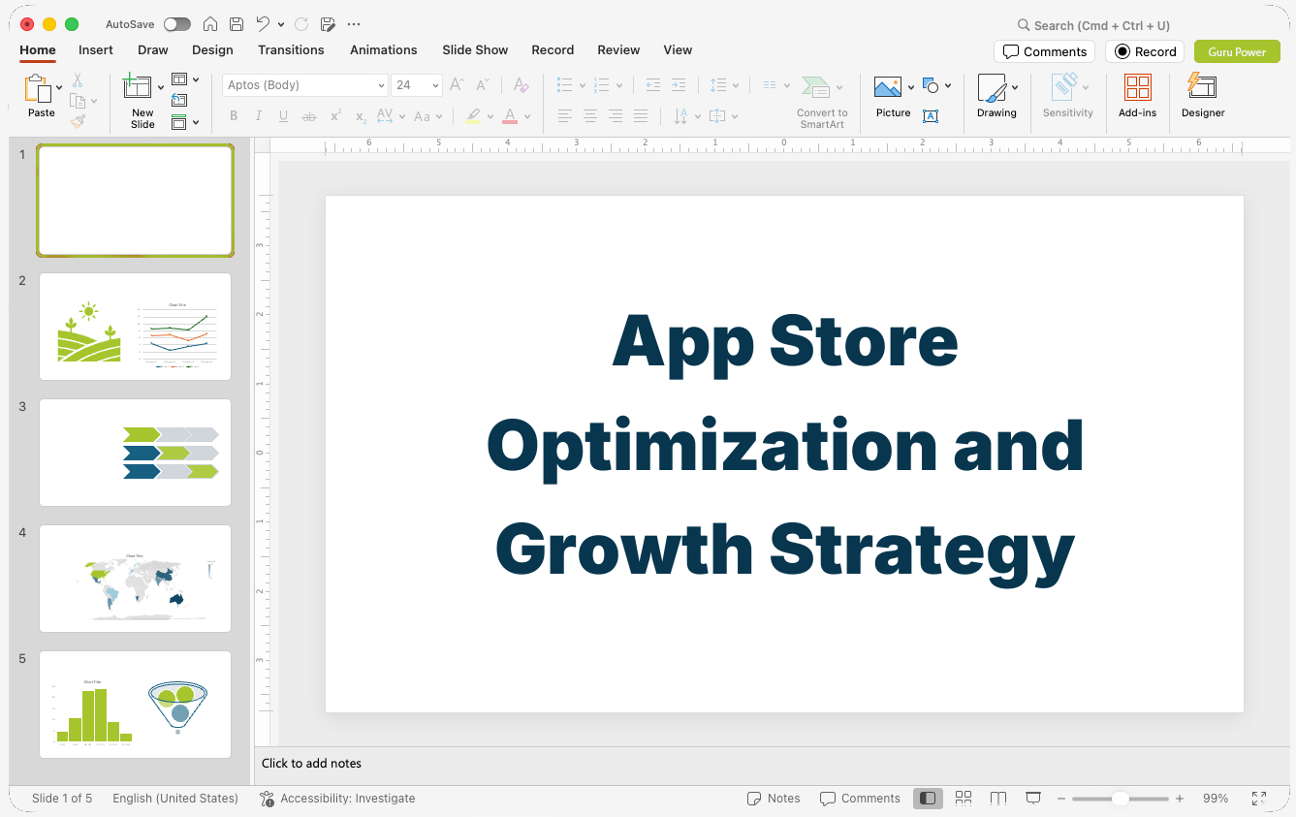The height and width of the screenshot is (817, 1296).
Task: Start the Slide Show view icon
Action: point(1033,799)
